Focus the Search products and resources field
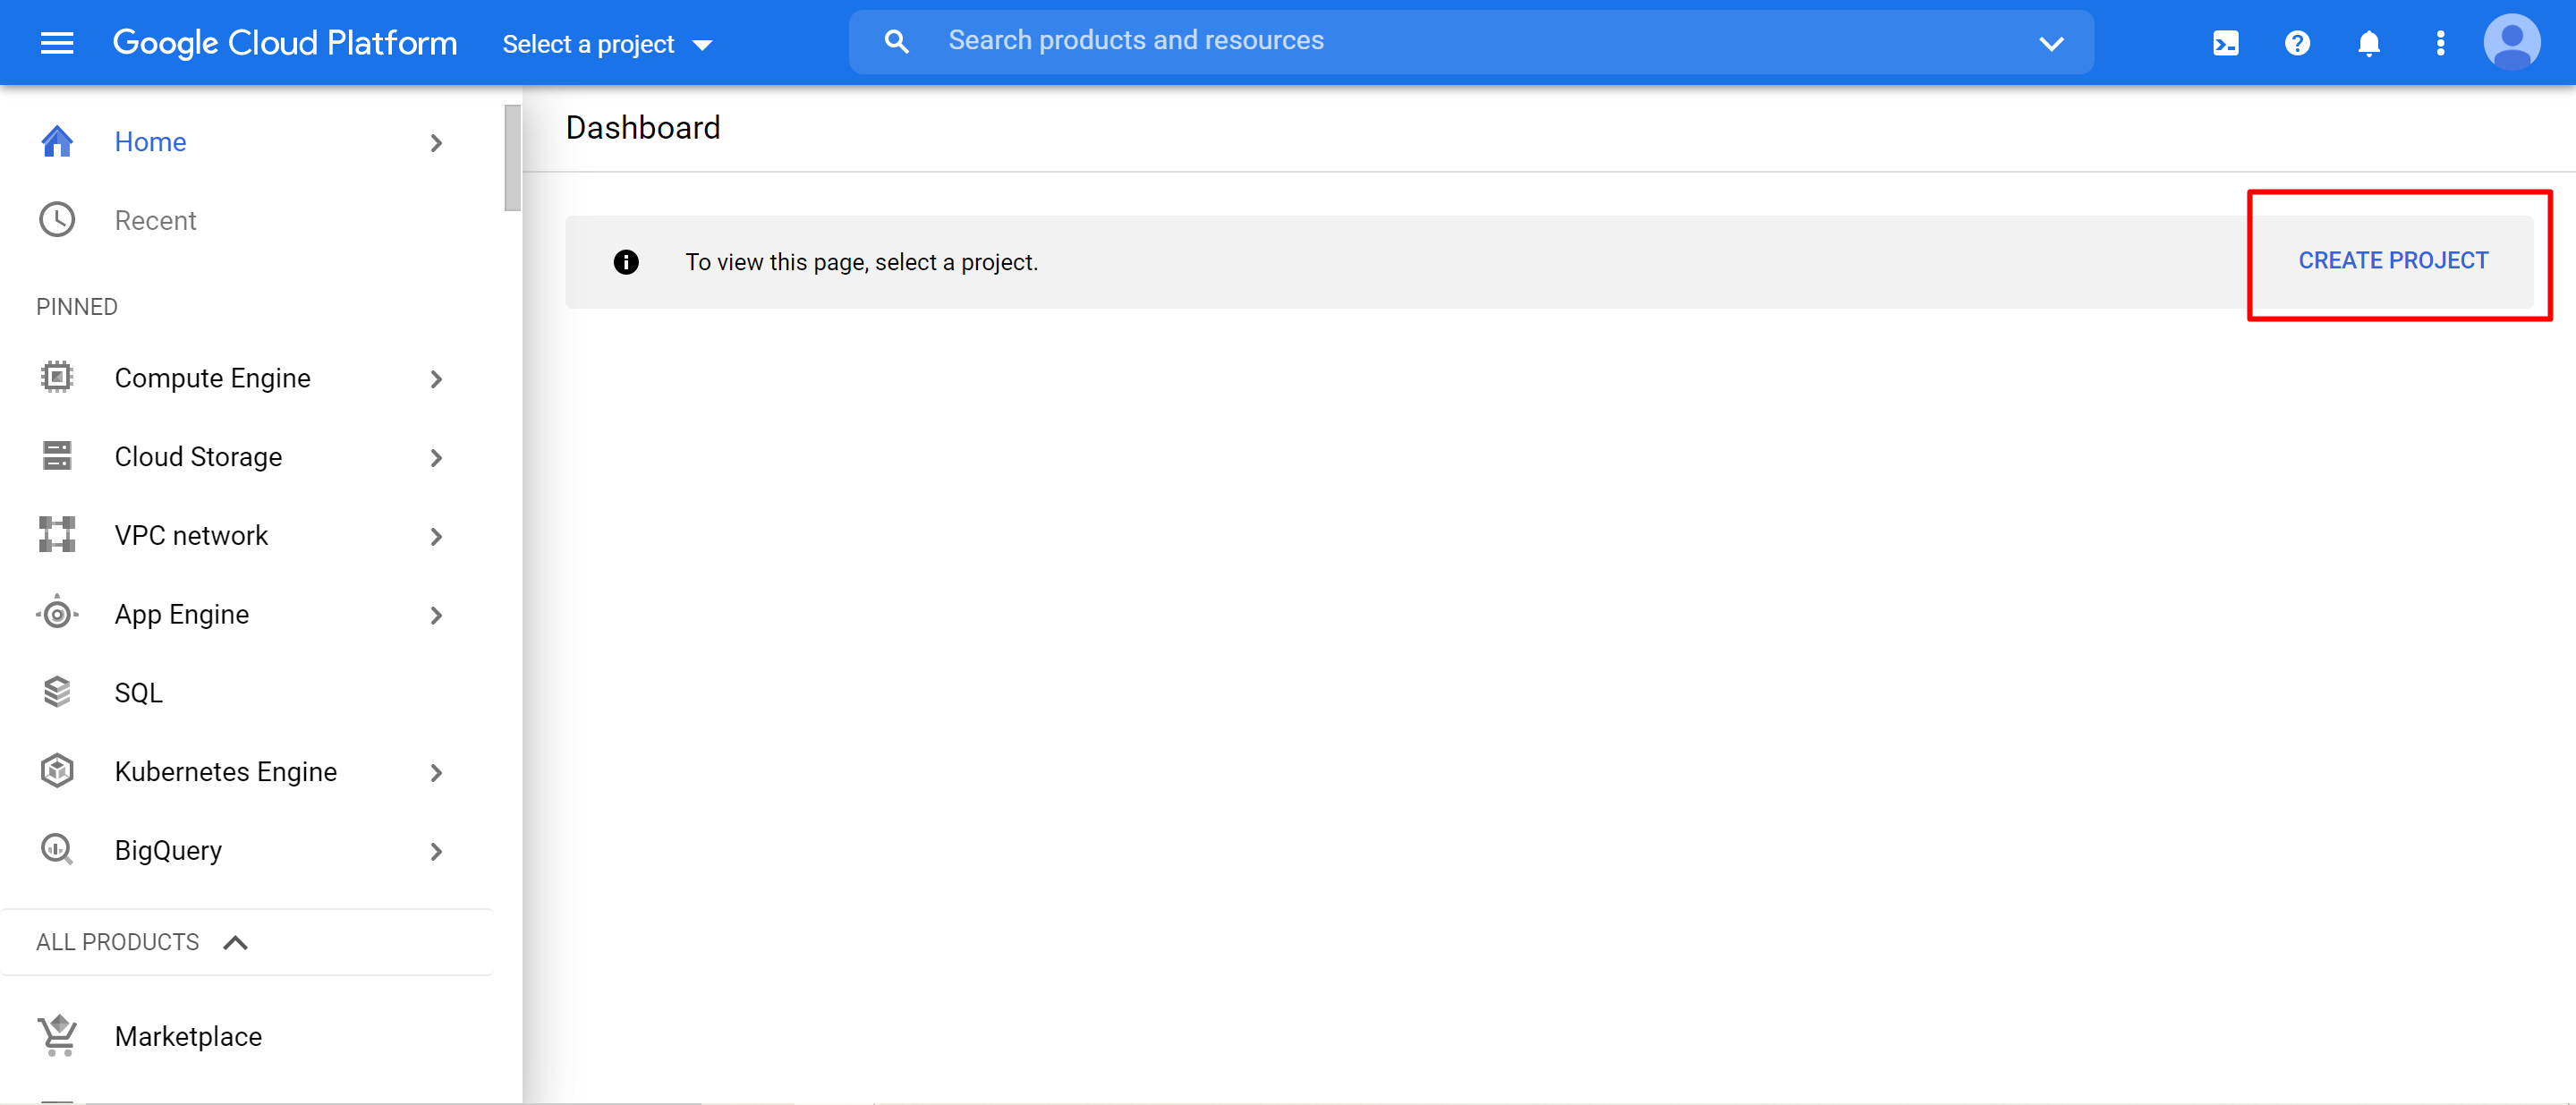Image resolution: width=2576 pixels, height=1105 pixels. pos(1470,42)
